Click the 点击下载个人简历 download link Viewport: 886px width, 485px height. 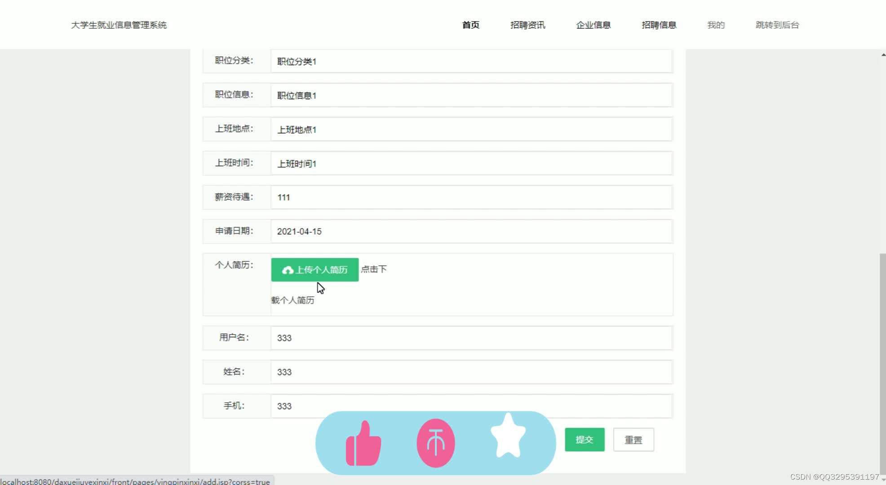coord(329,284)
